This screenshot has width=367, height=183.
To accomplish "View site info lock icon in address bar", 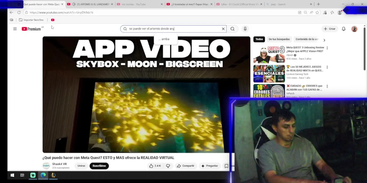I will [26, 12].
